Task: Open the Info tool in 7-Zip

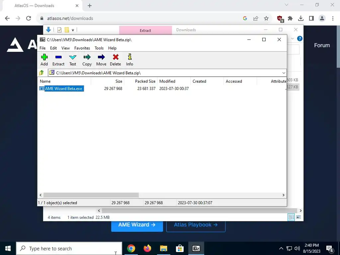Action: pos(130,60)
